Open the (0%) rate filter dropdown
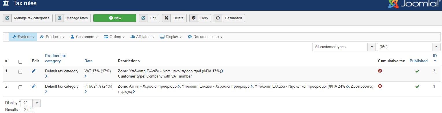 point(409,47)
